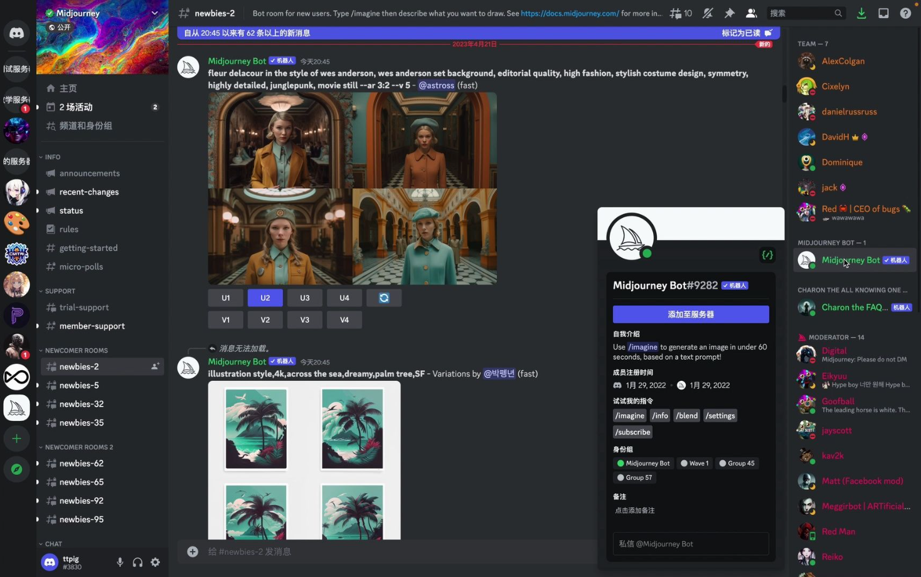Image resolution: width=921 pixels, height=577 pixels.
Task: Click the slash commands badge on bot profile
Action: tap(767, 255)
